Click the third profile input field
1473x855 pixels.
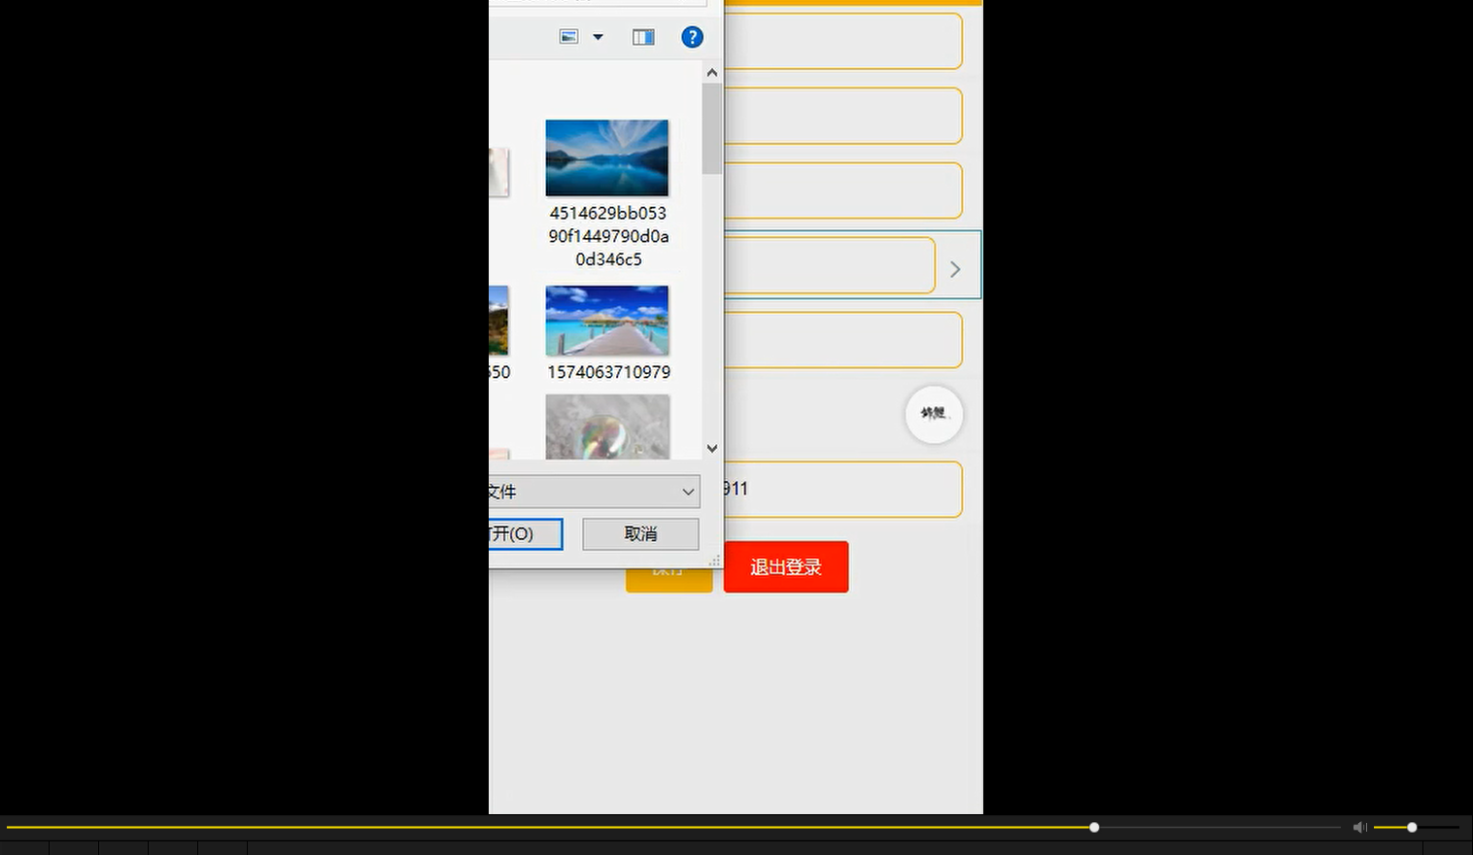click(843, 190)
